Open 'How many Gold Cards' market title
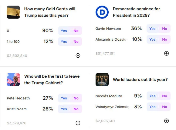This screenshot has height=130, width=176. [50, 12]
